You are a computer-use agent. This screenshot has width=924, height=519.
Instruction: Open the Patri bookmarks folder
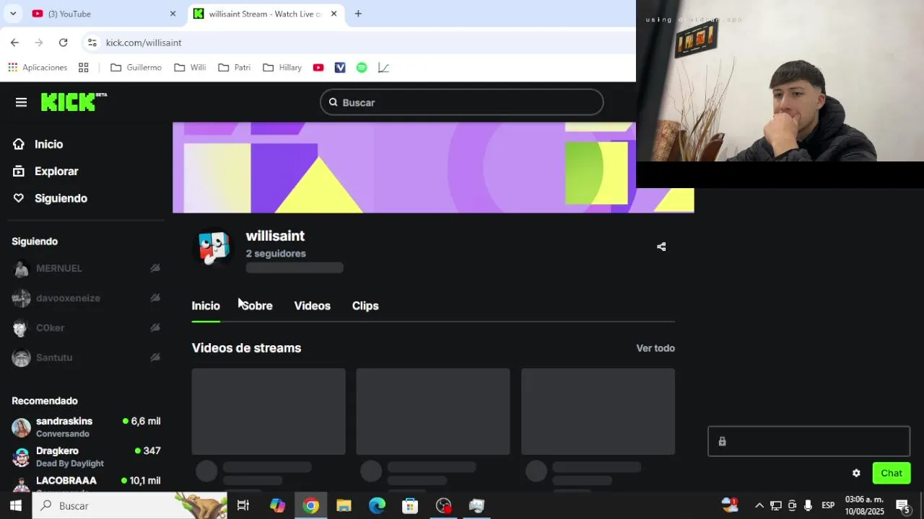pos(234,68)
